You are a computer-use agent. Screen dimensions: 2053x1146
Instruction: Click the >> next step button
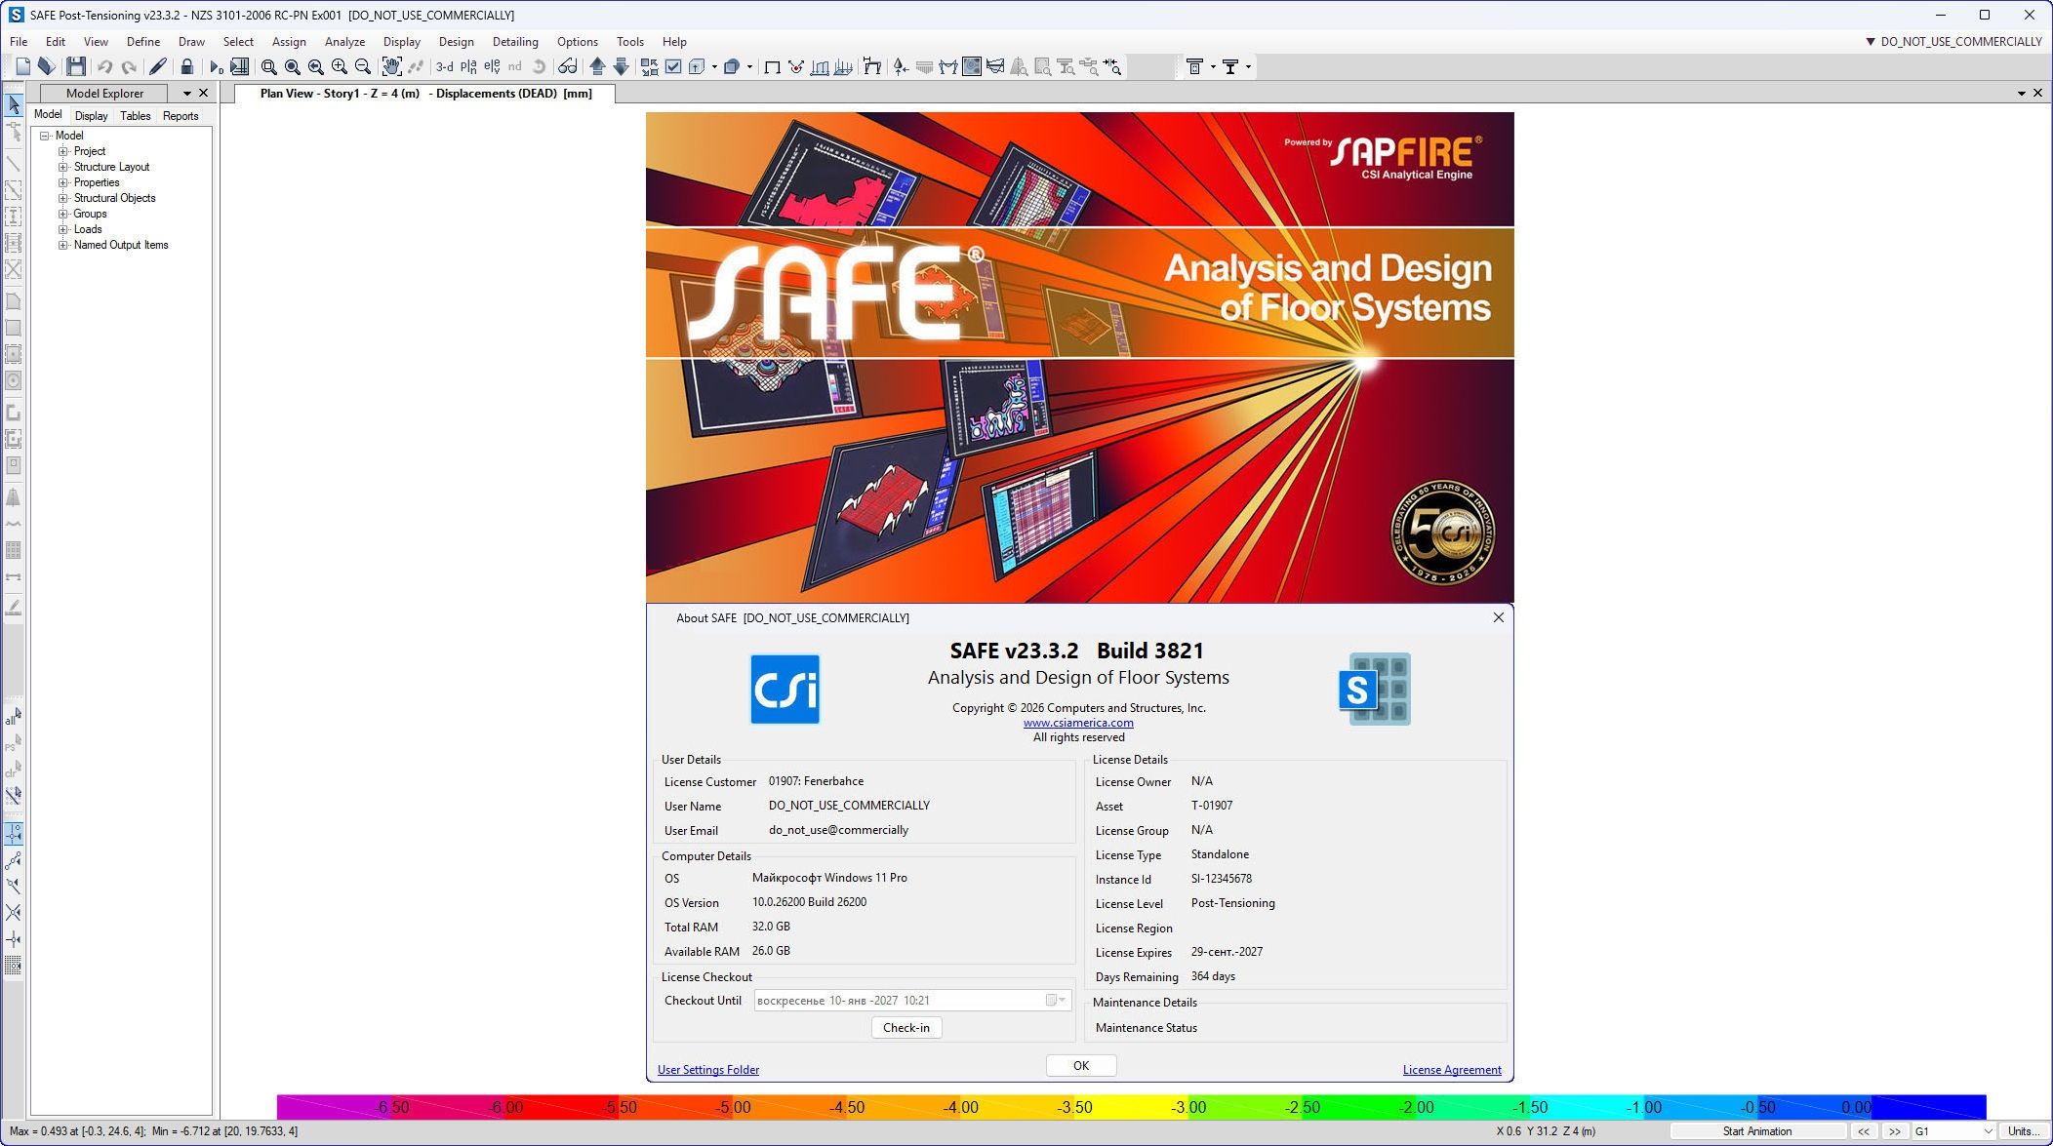(x=1895, y=1131)
